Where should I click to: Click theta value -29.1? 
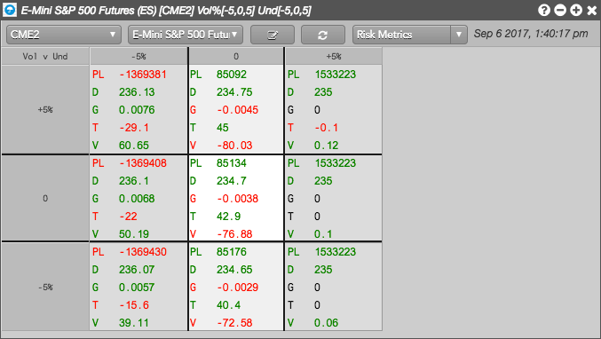(134, 128)
